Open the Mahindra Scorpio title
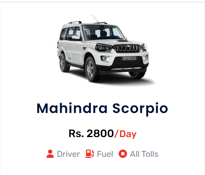Image resolution: width=205 pixels, height=175 pixels. pos(102,109)
